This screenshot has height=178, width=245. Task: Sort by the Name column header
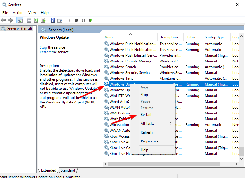pyautogui.click(x=131, y=37)
